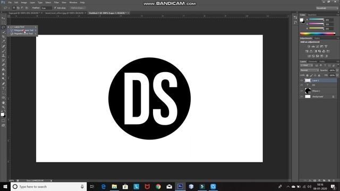The height and width of the screenshot is (191, 340).
Task: Add a Curves adjustment
Action: [318, 46]
